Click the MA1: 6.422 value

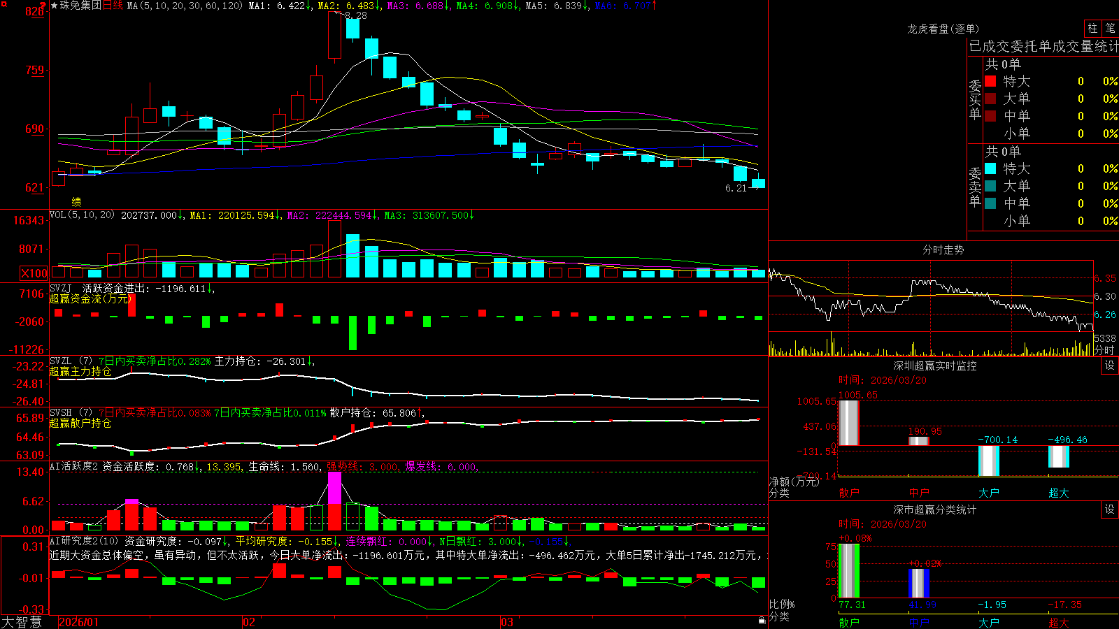278,6
